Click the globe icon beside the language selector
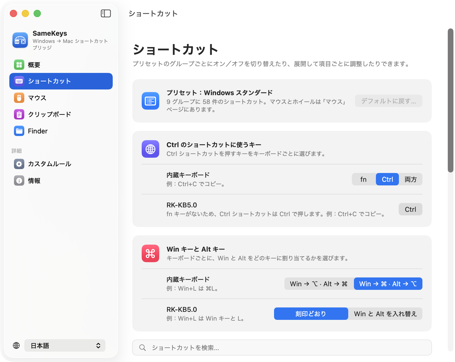455x362 pixels. [x=16, y=345]
